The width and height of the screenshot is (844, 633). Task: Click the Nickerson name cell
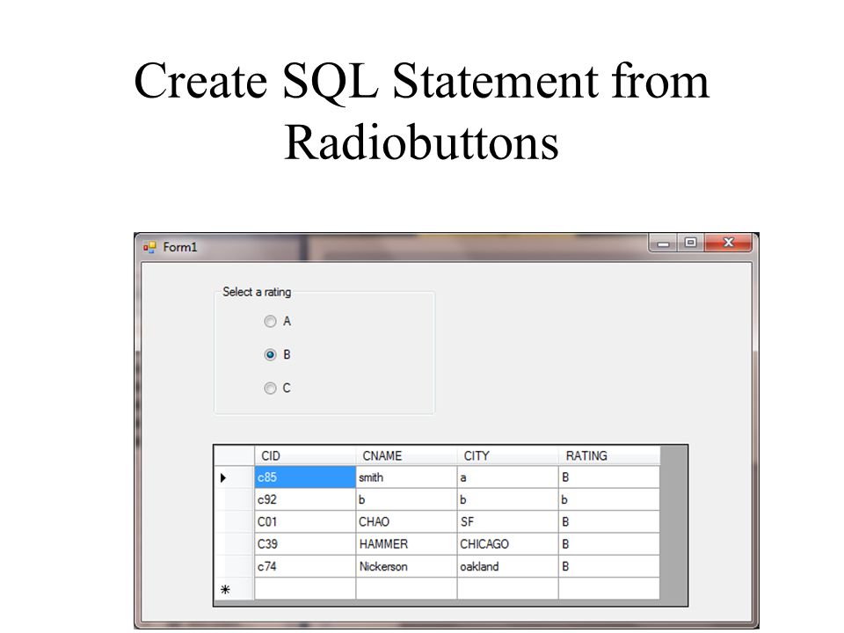(x=406, y=567)
